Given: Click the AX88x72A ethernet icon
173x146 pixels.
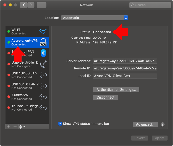Looking at the screenshot, I should 43,97.
